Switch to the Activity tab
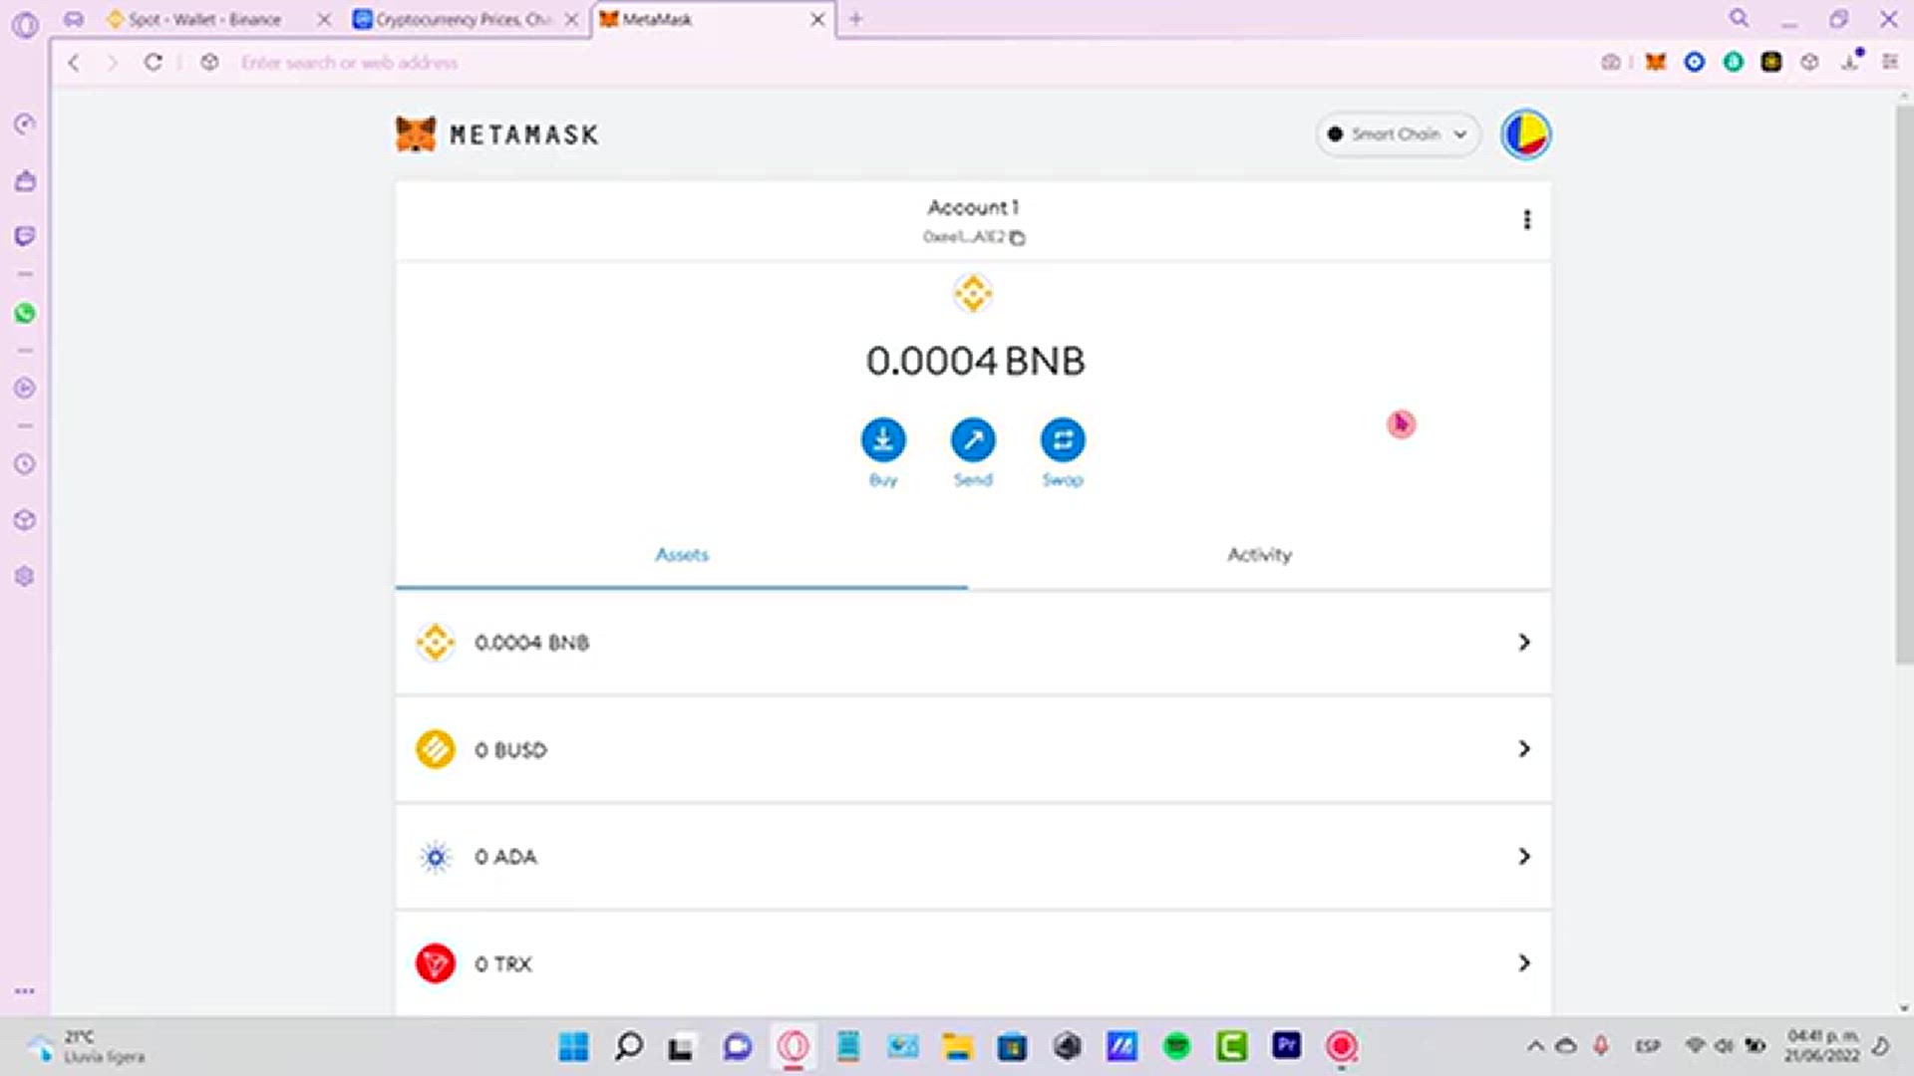Image resolution: width=1914 pixels, height=1076 pixels. point(1259,555)
